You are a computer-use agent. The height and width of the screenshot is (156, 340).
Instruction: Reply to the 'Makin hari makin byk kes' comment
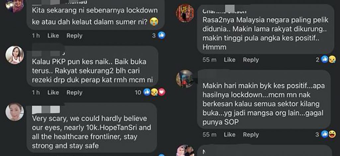[x=251, y=134]
